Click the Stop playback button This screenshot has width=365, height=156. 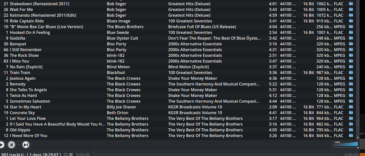click(x=11, y=145)
